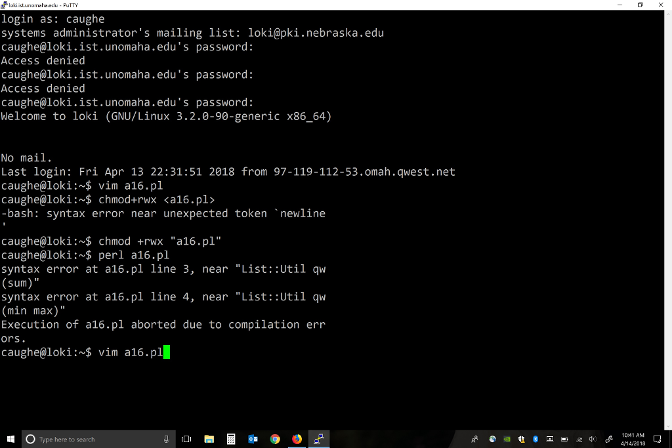
Task: Click the '(min max)"' output line
Action: 33,311
